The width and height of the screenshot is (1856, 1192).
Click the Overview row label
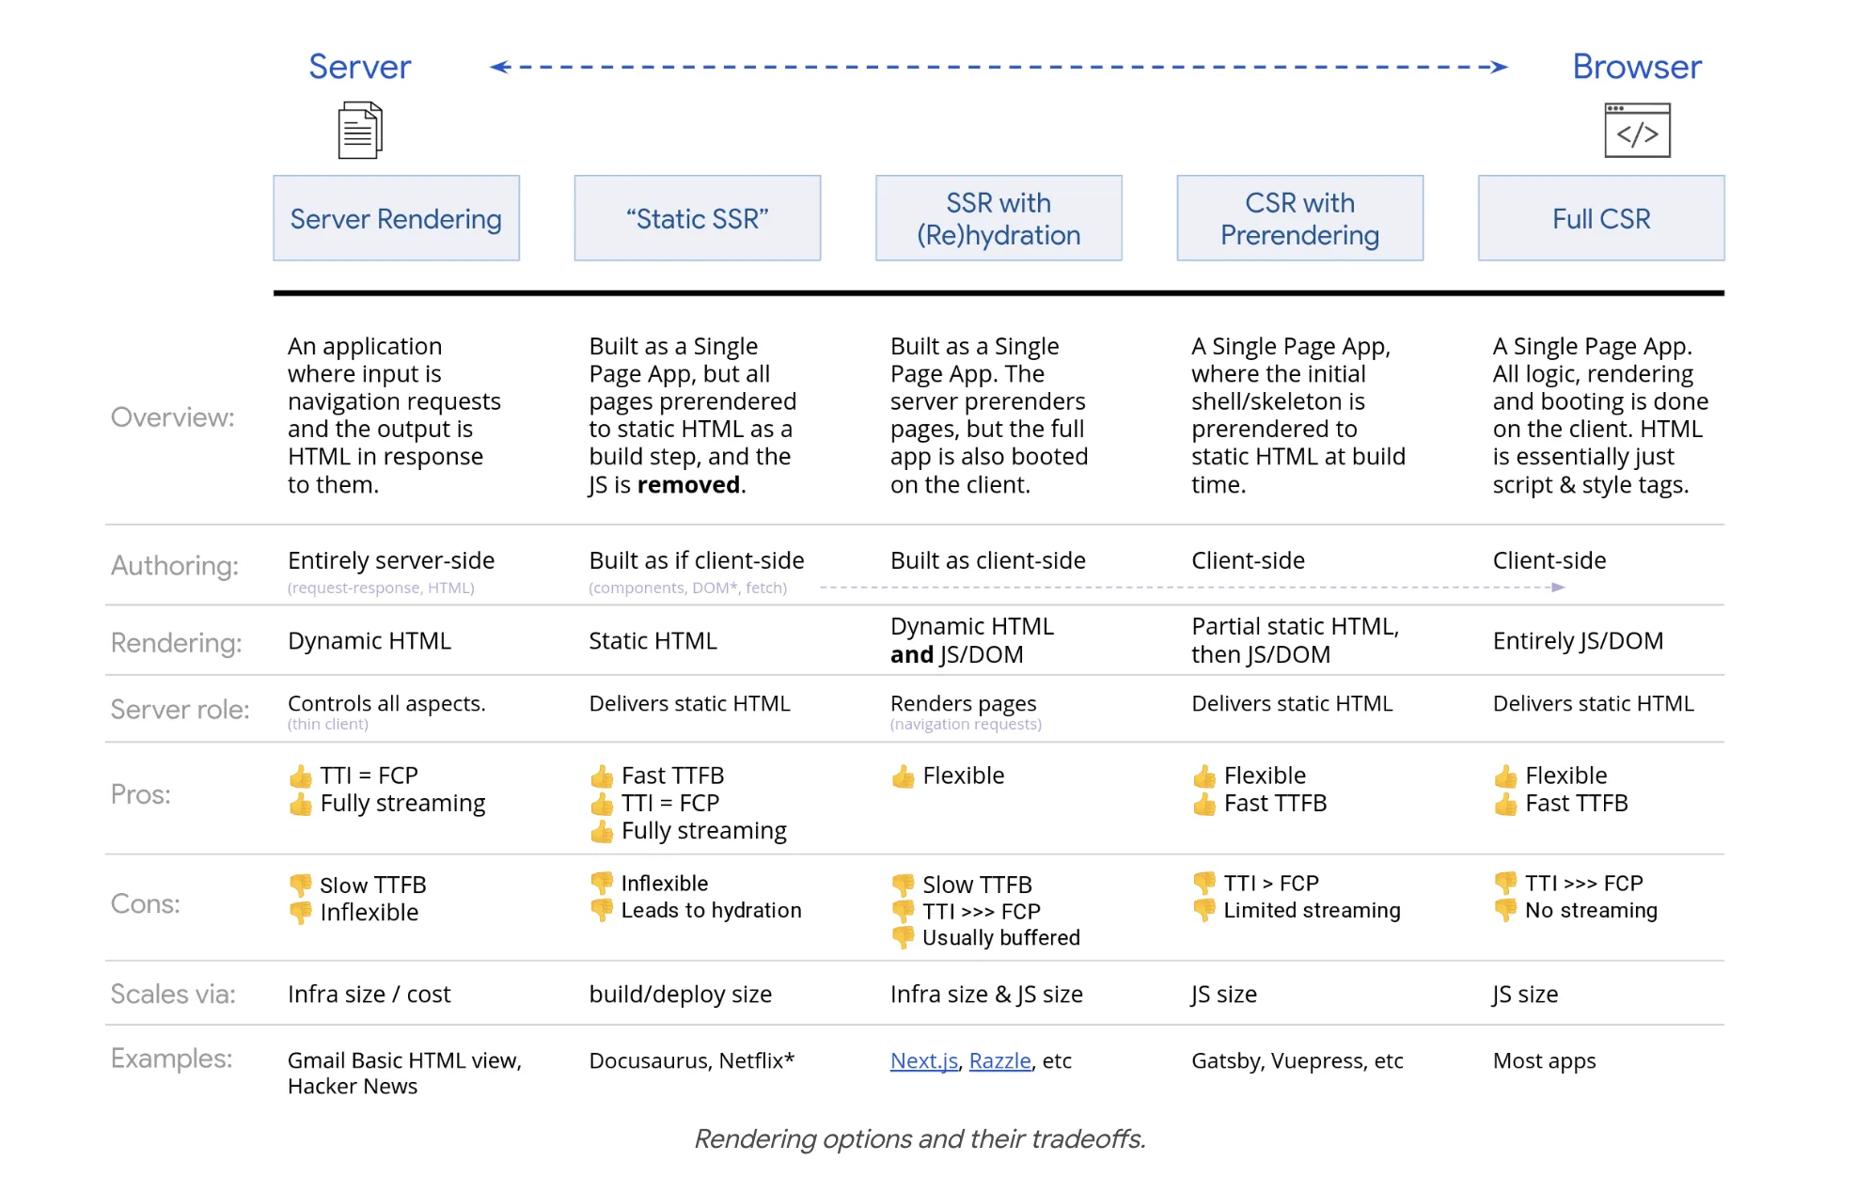point(172,416)
